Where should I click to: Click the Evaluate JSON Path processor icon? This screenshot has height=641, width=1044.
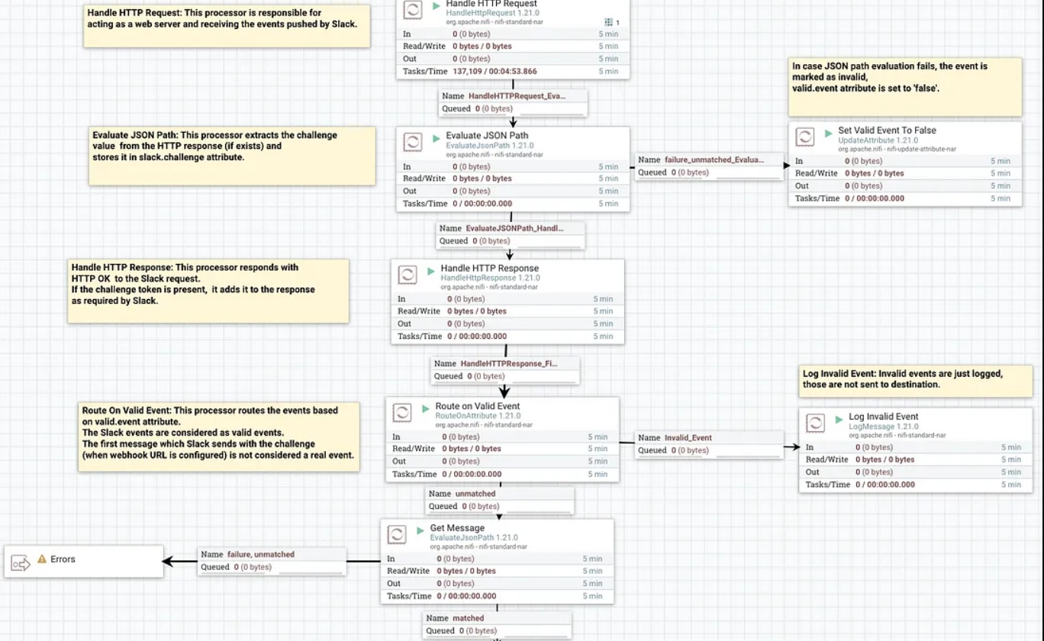click(x=412, y=142)
